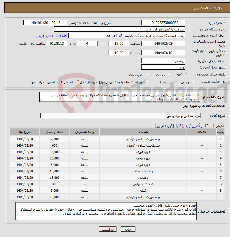Click the جم delivery city field

point(163,67)
